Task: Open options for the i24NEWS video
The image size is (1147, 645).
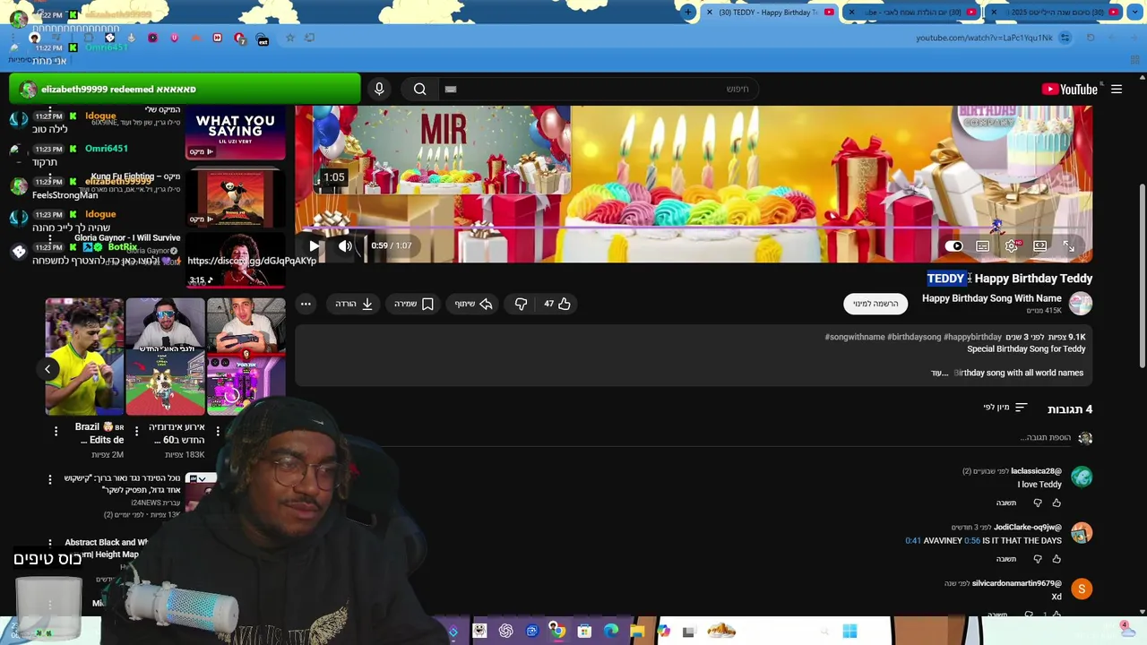Action: pos(50,480)
